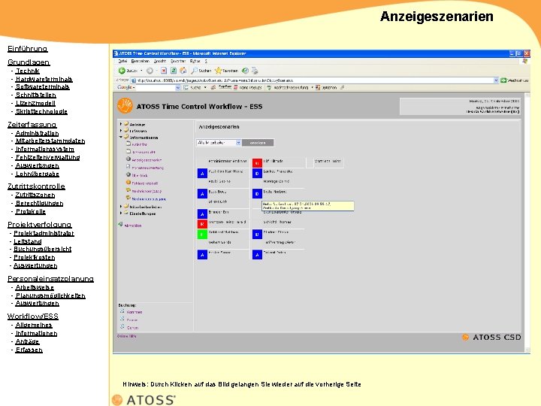The width and height of the screenshot is (541, 406).
Task: Expand the Mitarbeiterlisten tree folder arrow
Action: pos(121,207)
